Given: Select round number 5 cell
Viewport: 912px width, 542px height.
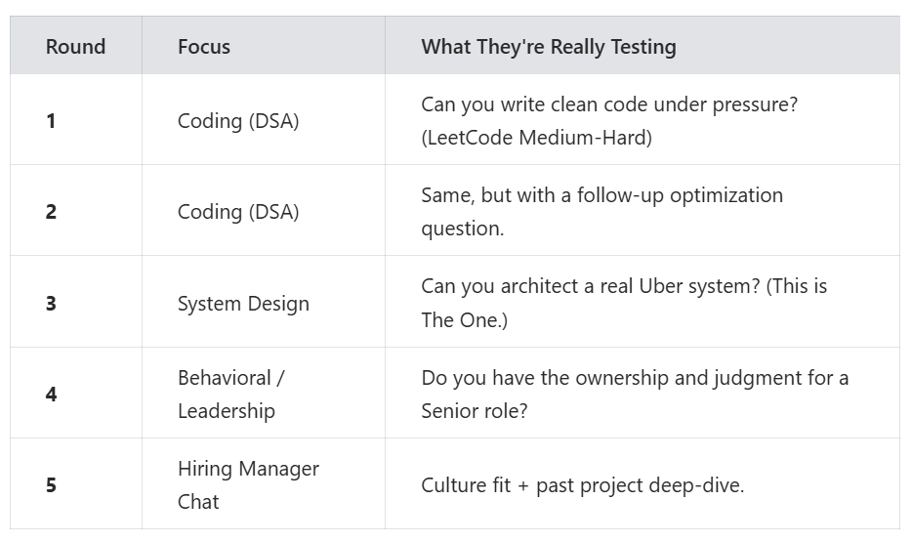Looking at the screenshot, I should [51, 485].
